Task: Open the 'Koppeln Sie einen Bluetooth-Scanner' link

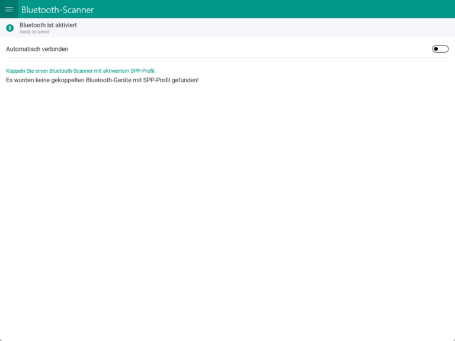Action: pos(81,71)
